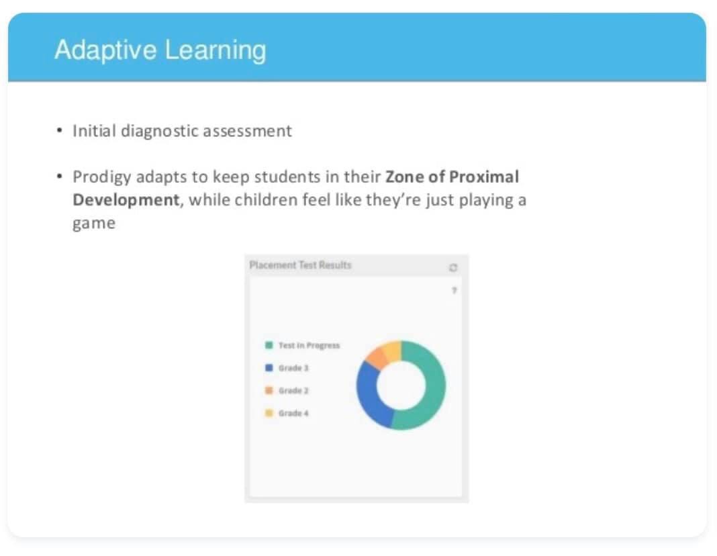The image size is (717, 556).
Task: Click the yellow Grade 4 legend square
Action: click(x=269, y=413)
